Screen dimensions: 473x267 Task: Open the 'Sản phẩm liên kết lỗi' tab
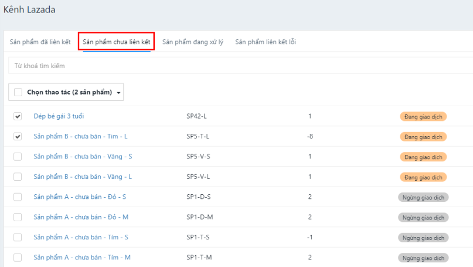click(266, 42)
